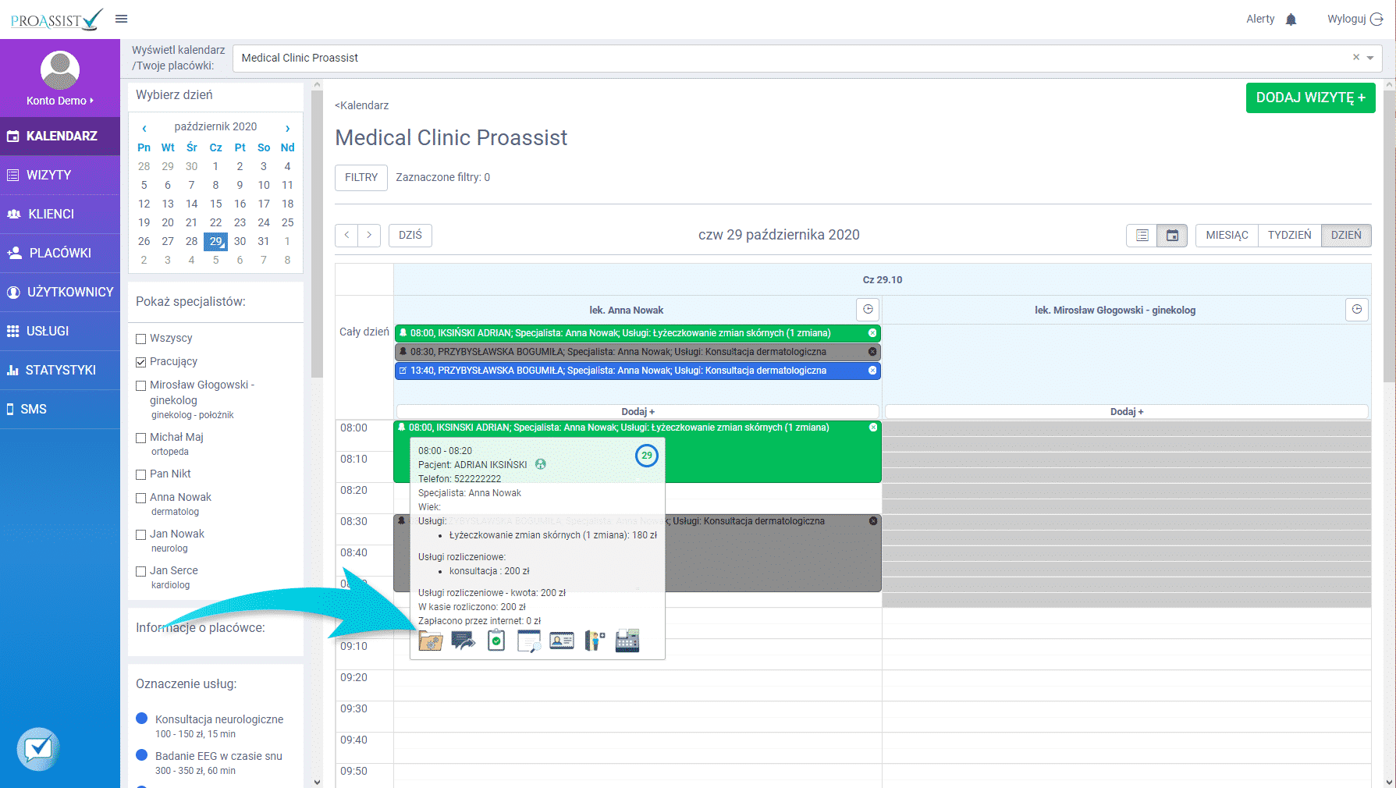Click the forward message icon in visit popup

(464, 641)
